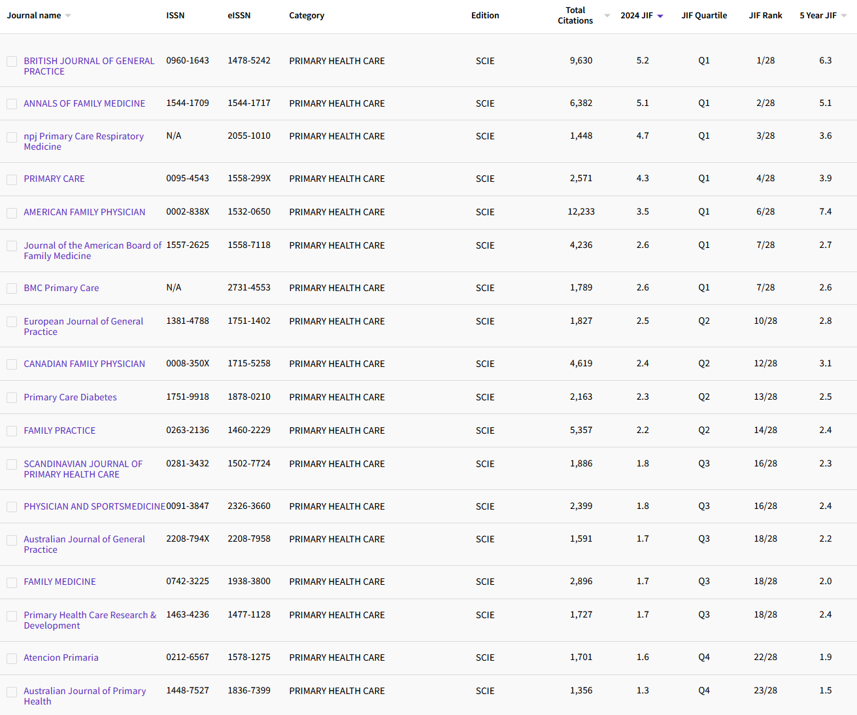Check the box for CANADIAN FAMILY PHYSICIAN
857x715 pixels.
point(12,364)
